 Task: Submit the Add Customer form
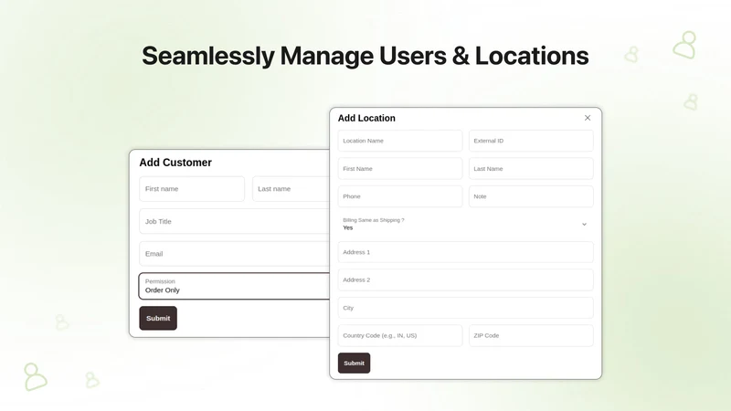pyautogui.click(x=158, y=318)
